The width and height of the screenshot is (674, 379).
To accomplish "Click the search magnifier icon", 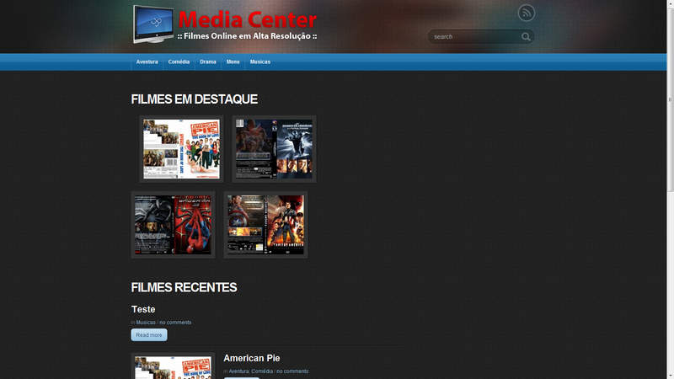I will 526,37.
